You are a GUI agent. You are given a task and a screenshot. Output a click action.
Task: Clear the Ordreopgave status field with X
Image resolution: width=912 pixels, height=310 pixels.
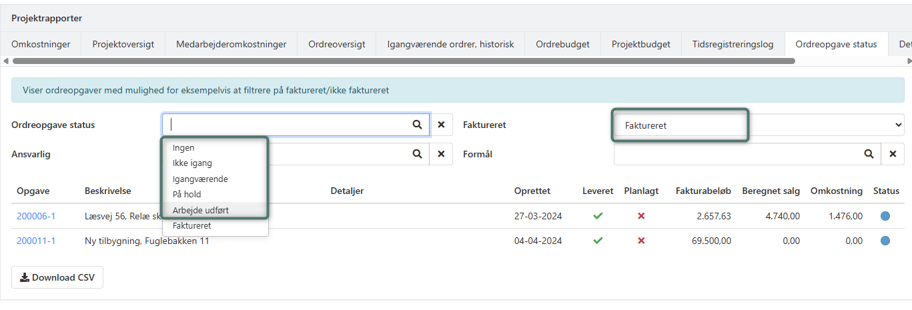441,125
